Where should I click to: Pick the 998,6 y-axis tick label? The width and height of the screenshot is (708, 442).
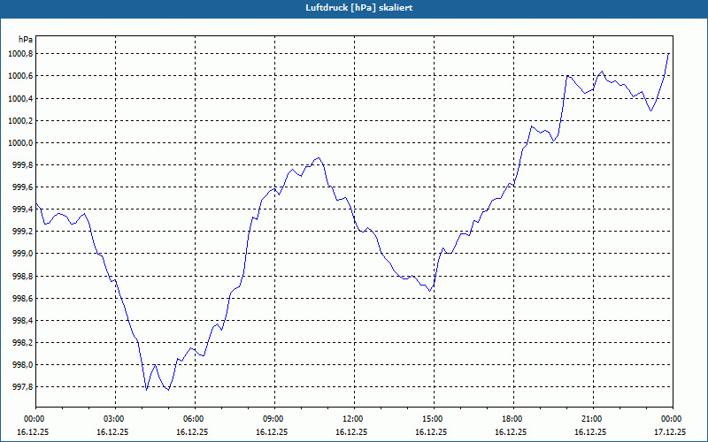pyautogui.click(x=23, y=298)
